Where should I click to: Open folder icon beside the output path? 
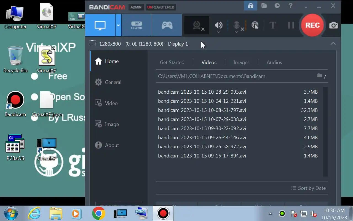(320, 76)
